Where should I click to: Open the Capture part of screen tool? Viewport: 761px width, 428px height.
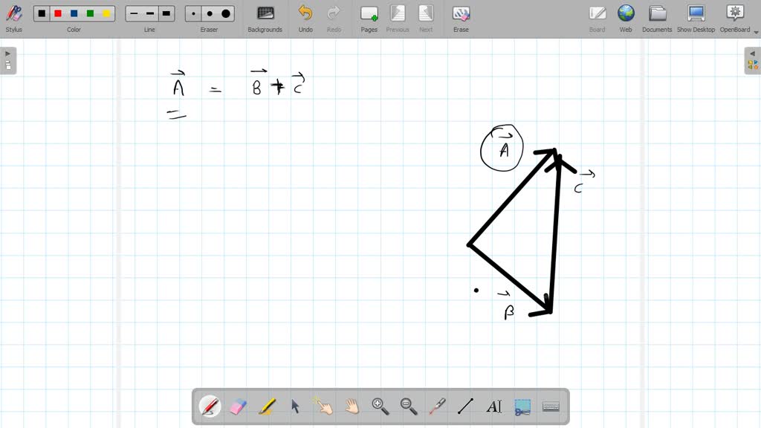pos(522,406)
